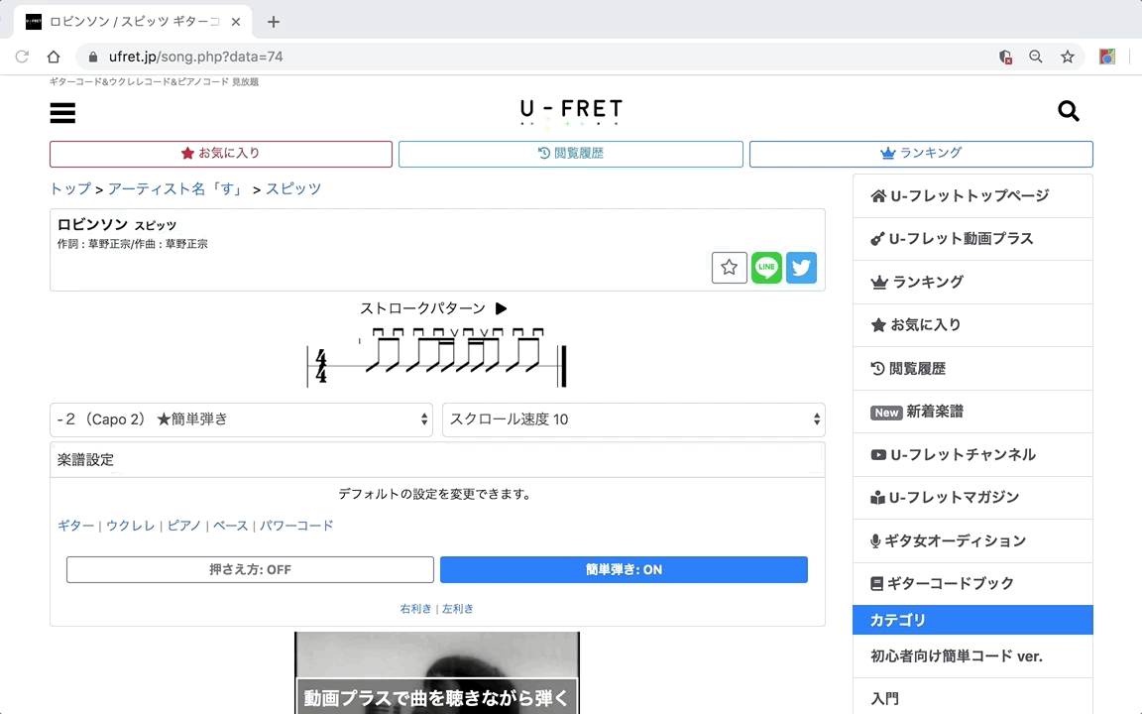Click the shield extension icon in address bar
The image size is (1142, 714).
tap(1005, 57)
